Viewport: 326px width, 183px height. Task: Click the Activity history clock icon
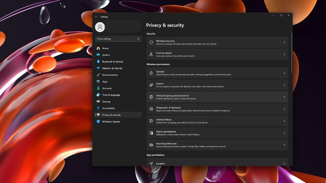click(x=151, y=121)
